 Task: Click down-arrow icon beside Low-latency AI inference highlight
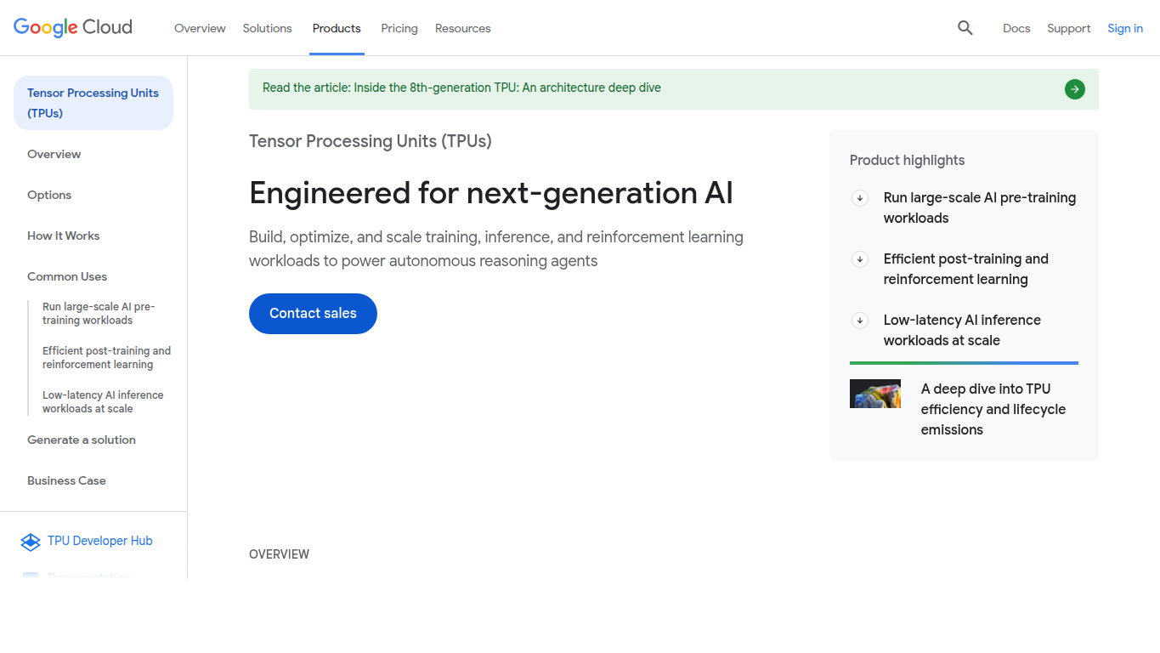tap(860, 321)
